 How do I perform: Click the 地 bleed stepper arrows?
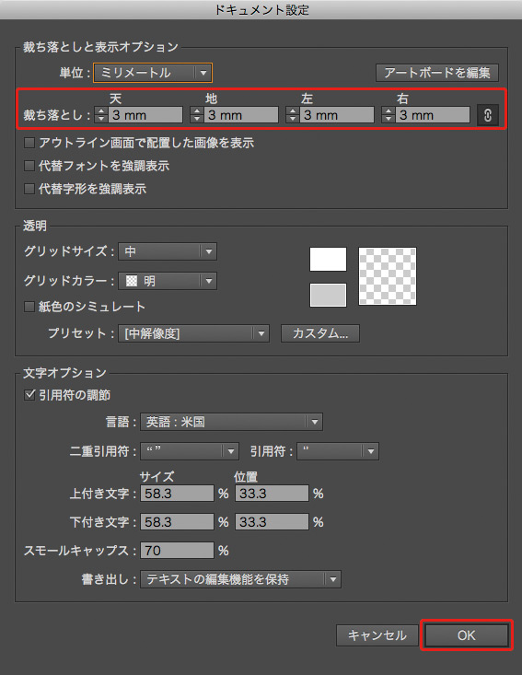coord(197,115)
